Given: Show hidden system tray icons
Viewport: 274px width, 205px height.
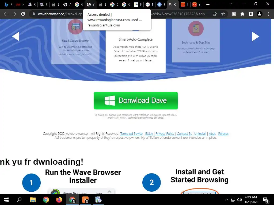Looking at the screenshot, I should click(x=226, y=200).
